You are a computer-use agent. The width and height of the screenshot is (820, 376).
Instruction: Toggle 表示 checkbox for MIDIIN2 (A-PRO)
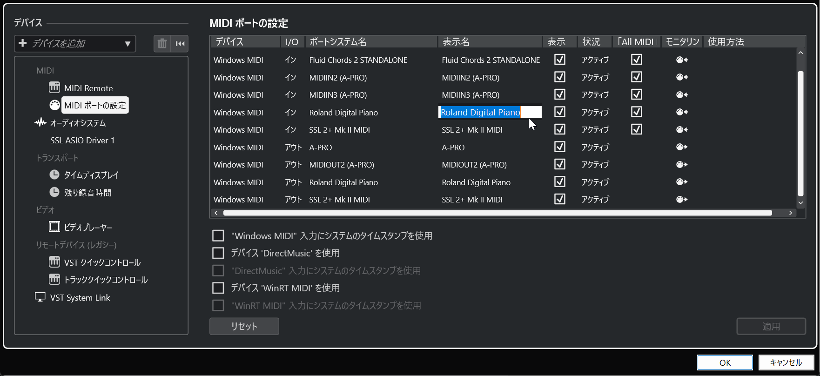(x=560, y=77)
